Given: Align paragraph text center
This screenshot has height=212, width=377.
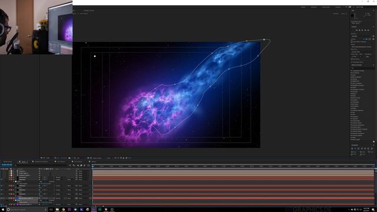Looking at the screenshot, I should pos(355,148).
